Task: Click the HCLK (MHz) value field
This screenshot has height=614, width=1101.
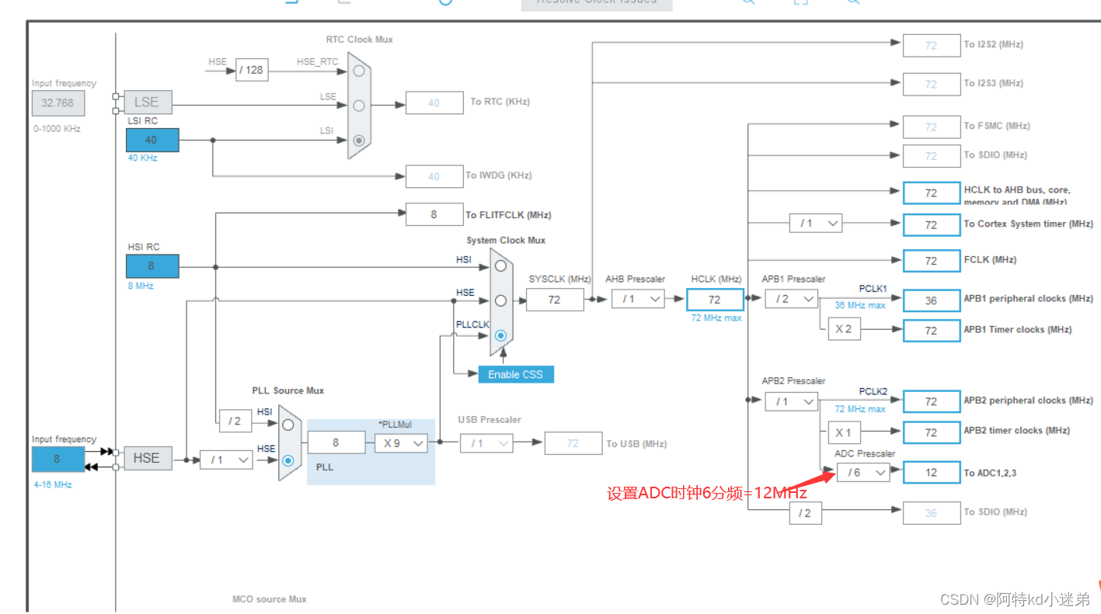Action: (x=715, y=299)
